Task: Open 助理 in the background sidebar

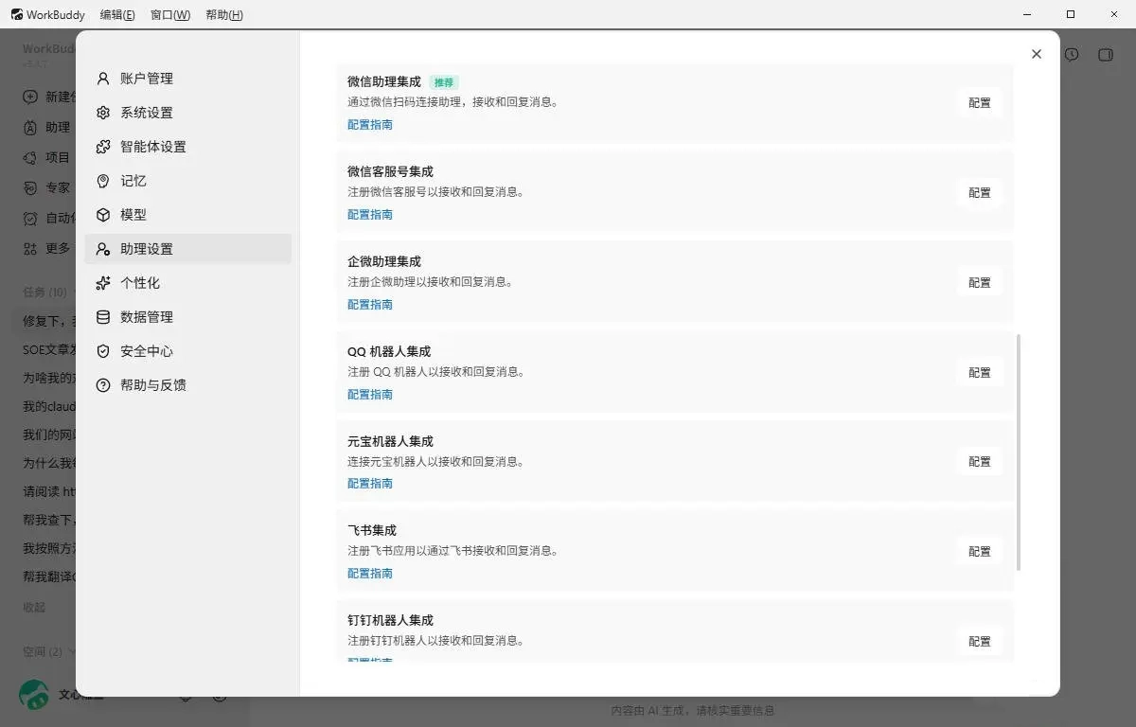Action: 47,127
